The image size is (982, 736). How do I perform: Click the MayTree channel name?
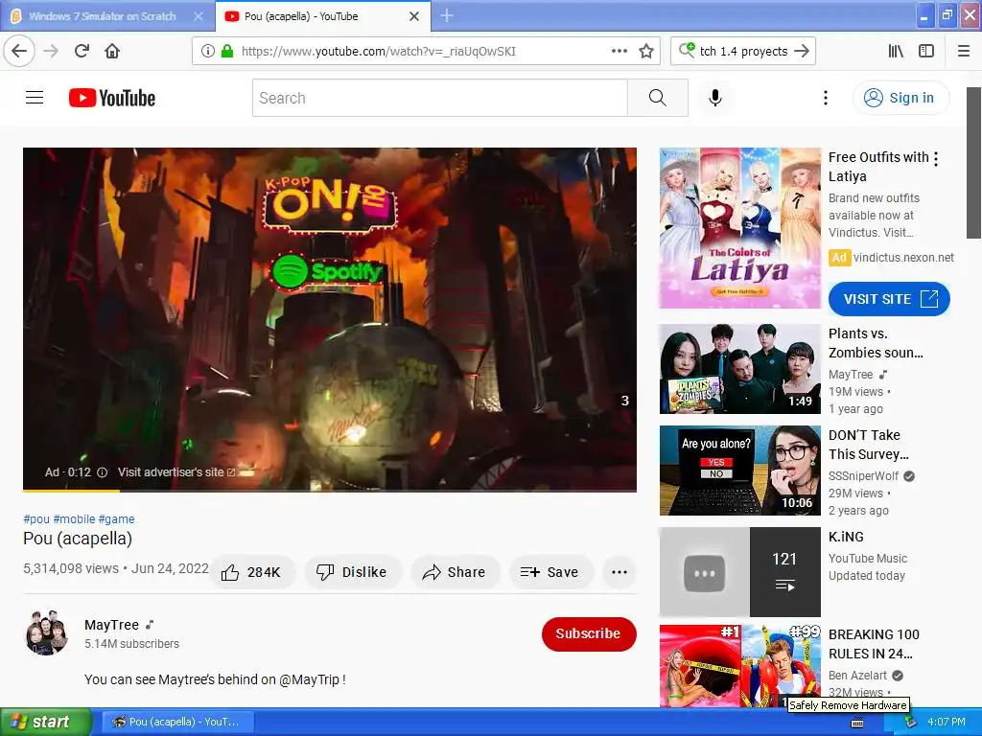(x=112, y=625)
